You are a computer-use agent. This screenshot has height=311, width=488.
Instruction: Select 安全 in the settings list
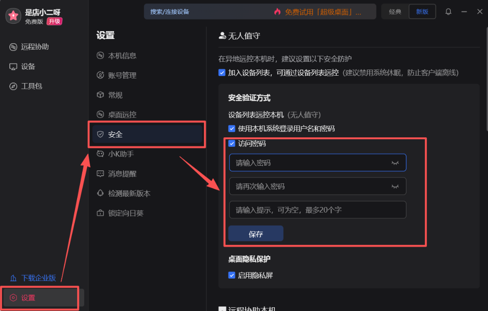click(147, 134)
